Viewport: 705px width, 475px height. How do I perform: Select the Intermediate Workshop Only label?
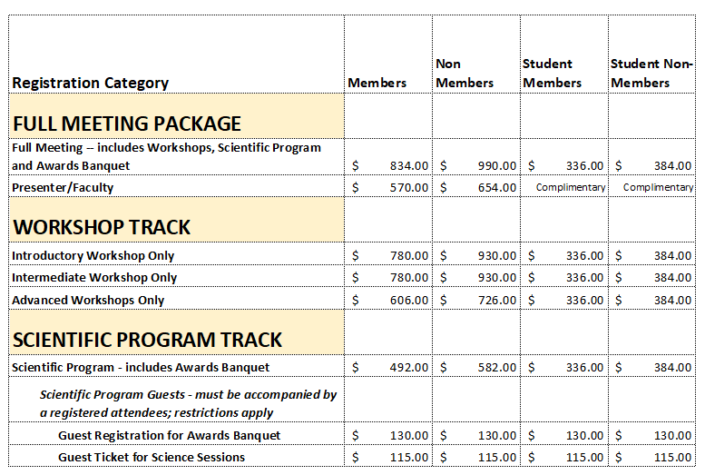point(94,277)
